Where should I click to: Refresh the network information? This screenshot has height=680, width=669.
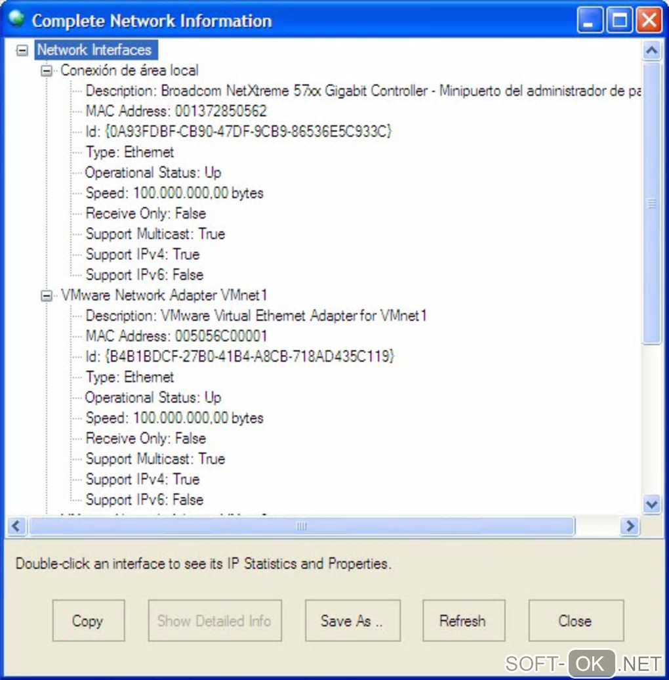pyautogui.click(x=464, y=620)
